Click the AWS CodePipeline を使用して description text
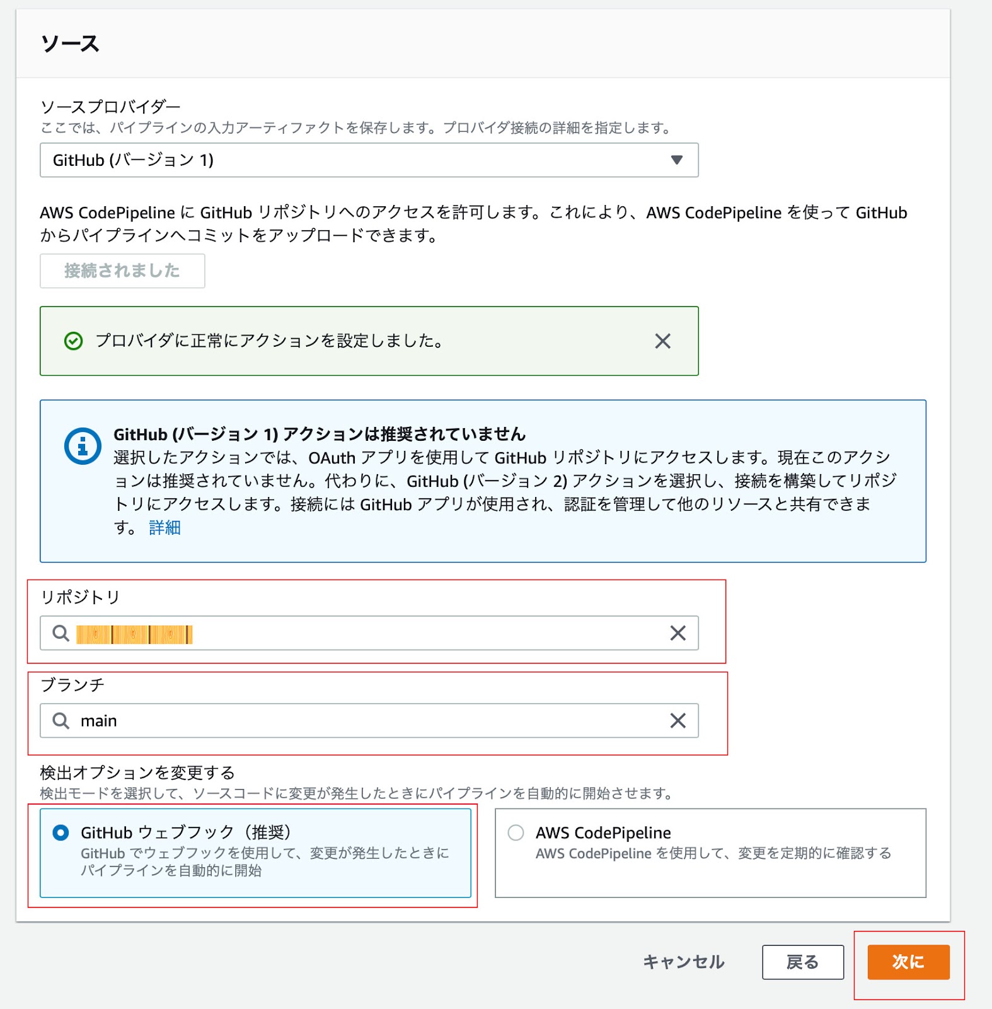Viewport: 992px width, 1009px height. click(x=713, y=854)
